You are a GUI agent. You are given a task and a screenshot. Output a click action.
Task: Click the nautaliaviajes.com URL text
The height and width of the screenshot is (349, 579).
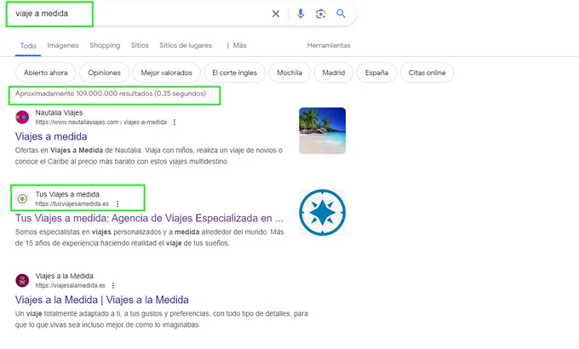click(x=100, y=123)
